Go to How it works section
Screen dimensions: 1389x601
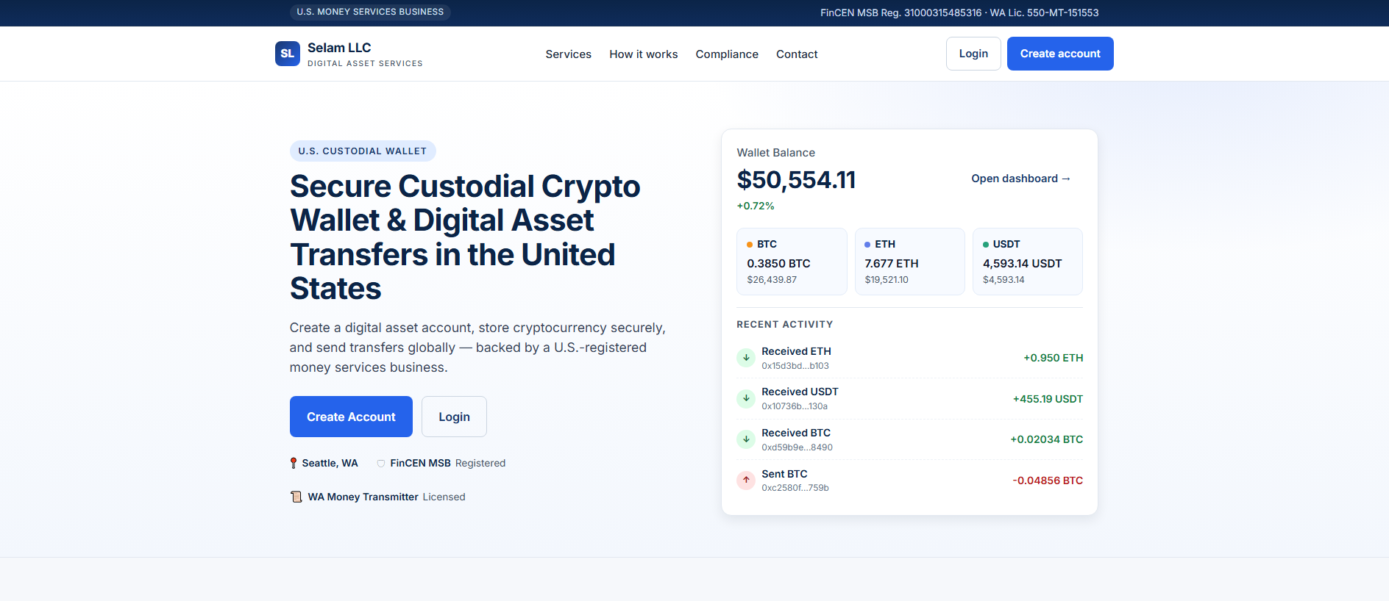[644, 54]
